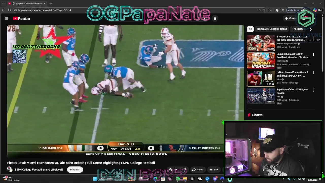This screenshot has height=183, width=325.
Task: View site information padlock icon
Action: pos(15,10)
